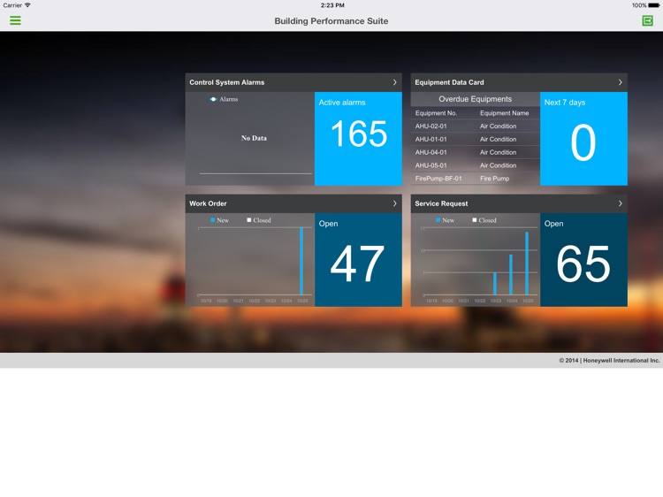Click the Equipment No. column header
The width and height of the screenshot is (663, 497).
pos(437,113)
